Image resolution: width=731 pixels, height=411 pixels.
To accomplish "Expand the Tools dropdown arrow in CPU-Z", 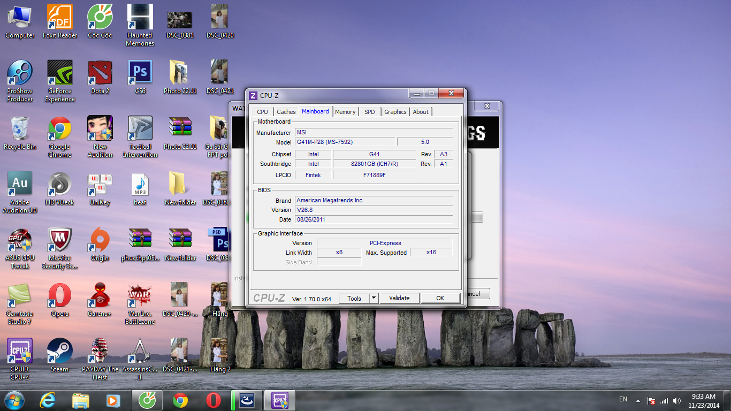I will point(374,298).
